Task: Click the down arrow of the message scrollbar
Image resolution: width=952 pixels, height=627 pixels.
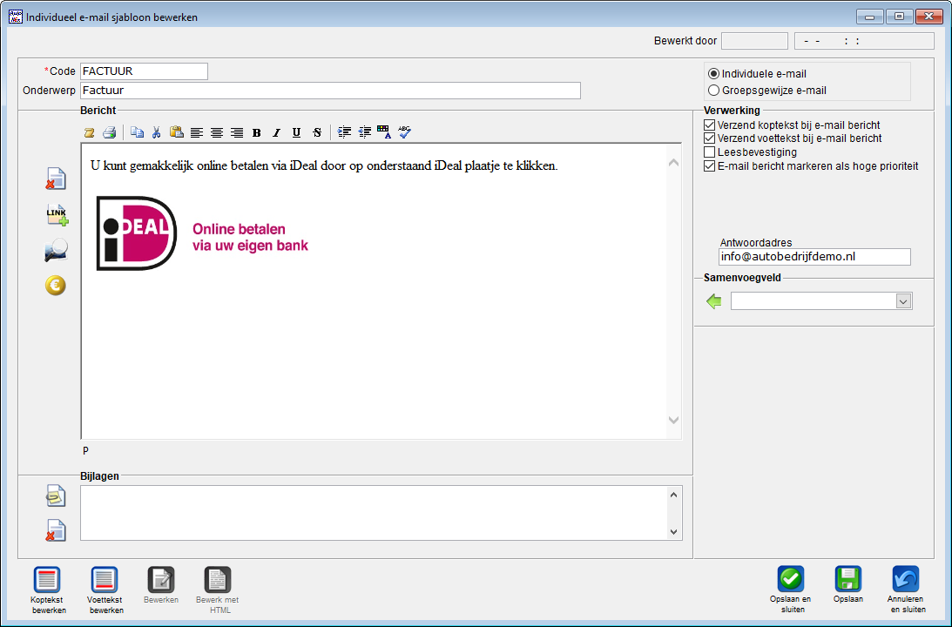Action: 673,420
